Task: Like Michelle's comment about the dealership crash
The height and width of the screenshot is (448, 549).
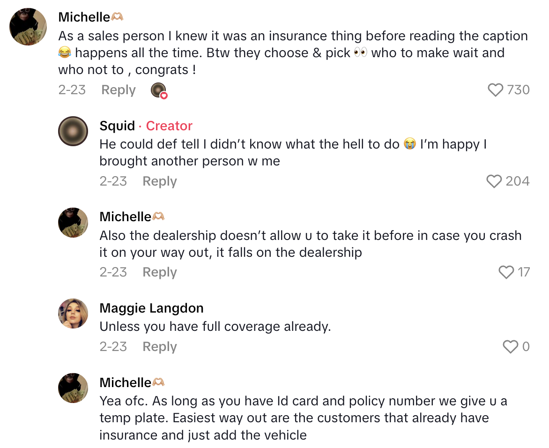Action: (x=506, y=272)
